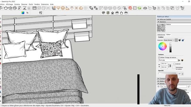Edit texture image in external editor icon
Viewport: 191px width, 107px height.
point(182,60)
